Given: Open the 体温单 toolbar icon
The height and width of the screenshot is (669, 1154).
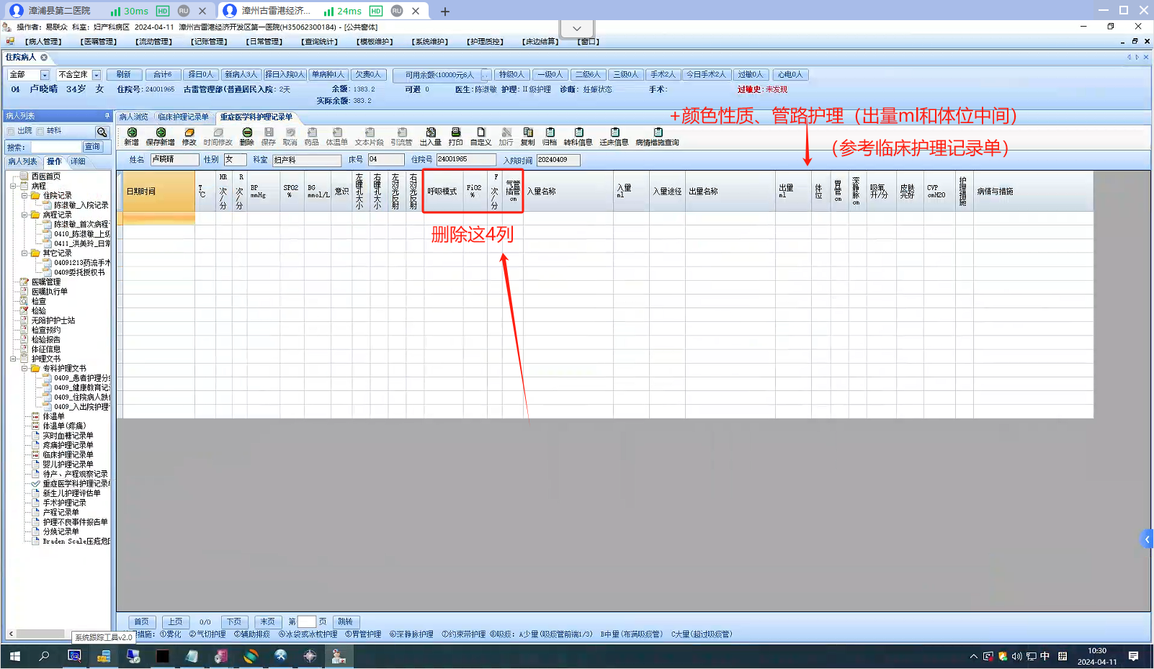Looking at the screenshot, I should click(337, 137).
